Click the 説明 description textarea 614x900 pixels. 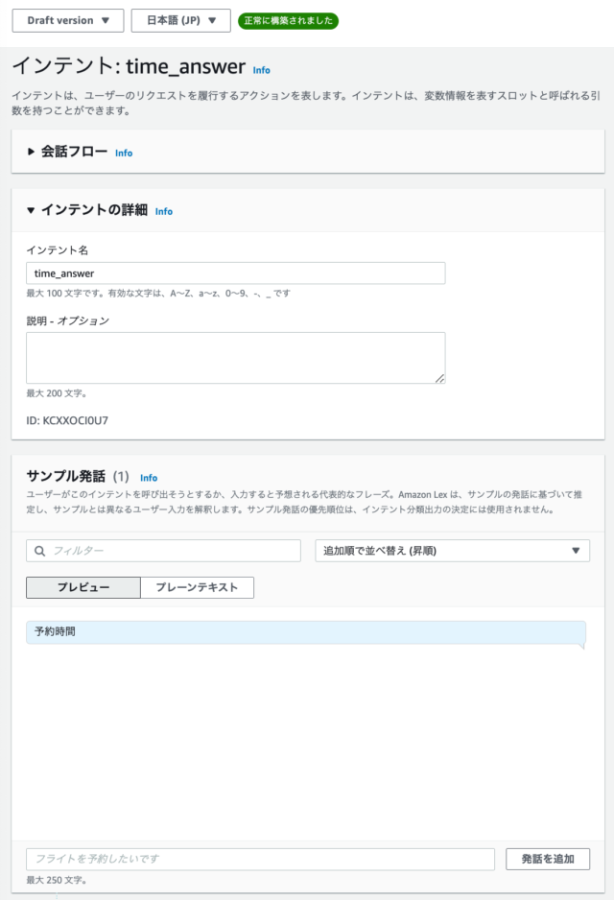(x=235, y=358)
